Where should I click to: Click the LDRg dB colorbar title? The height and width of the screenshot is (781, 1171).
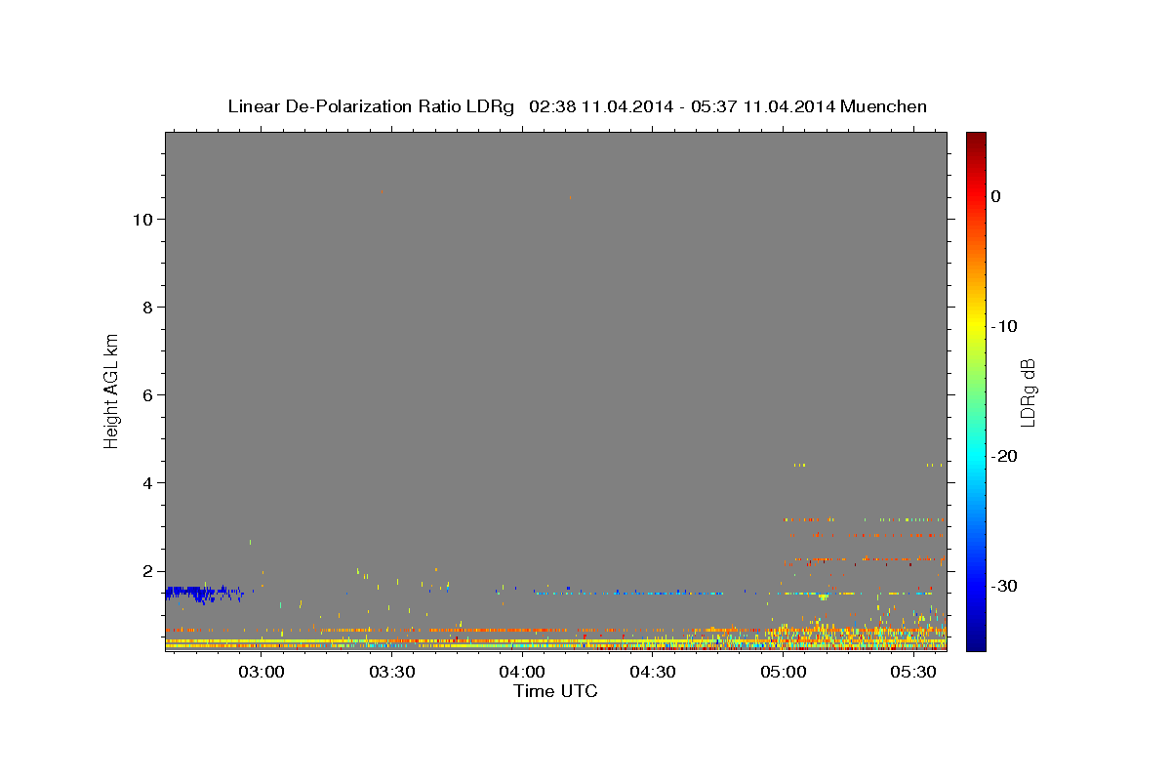(1028, 392)
